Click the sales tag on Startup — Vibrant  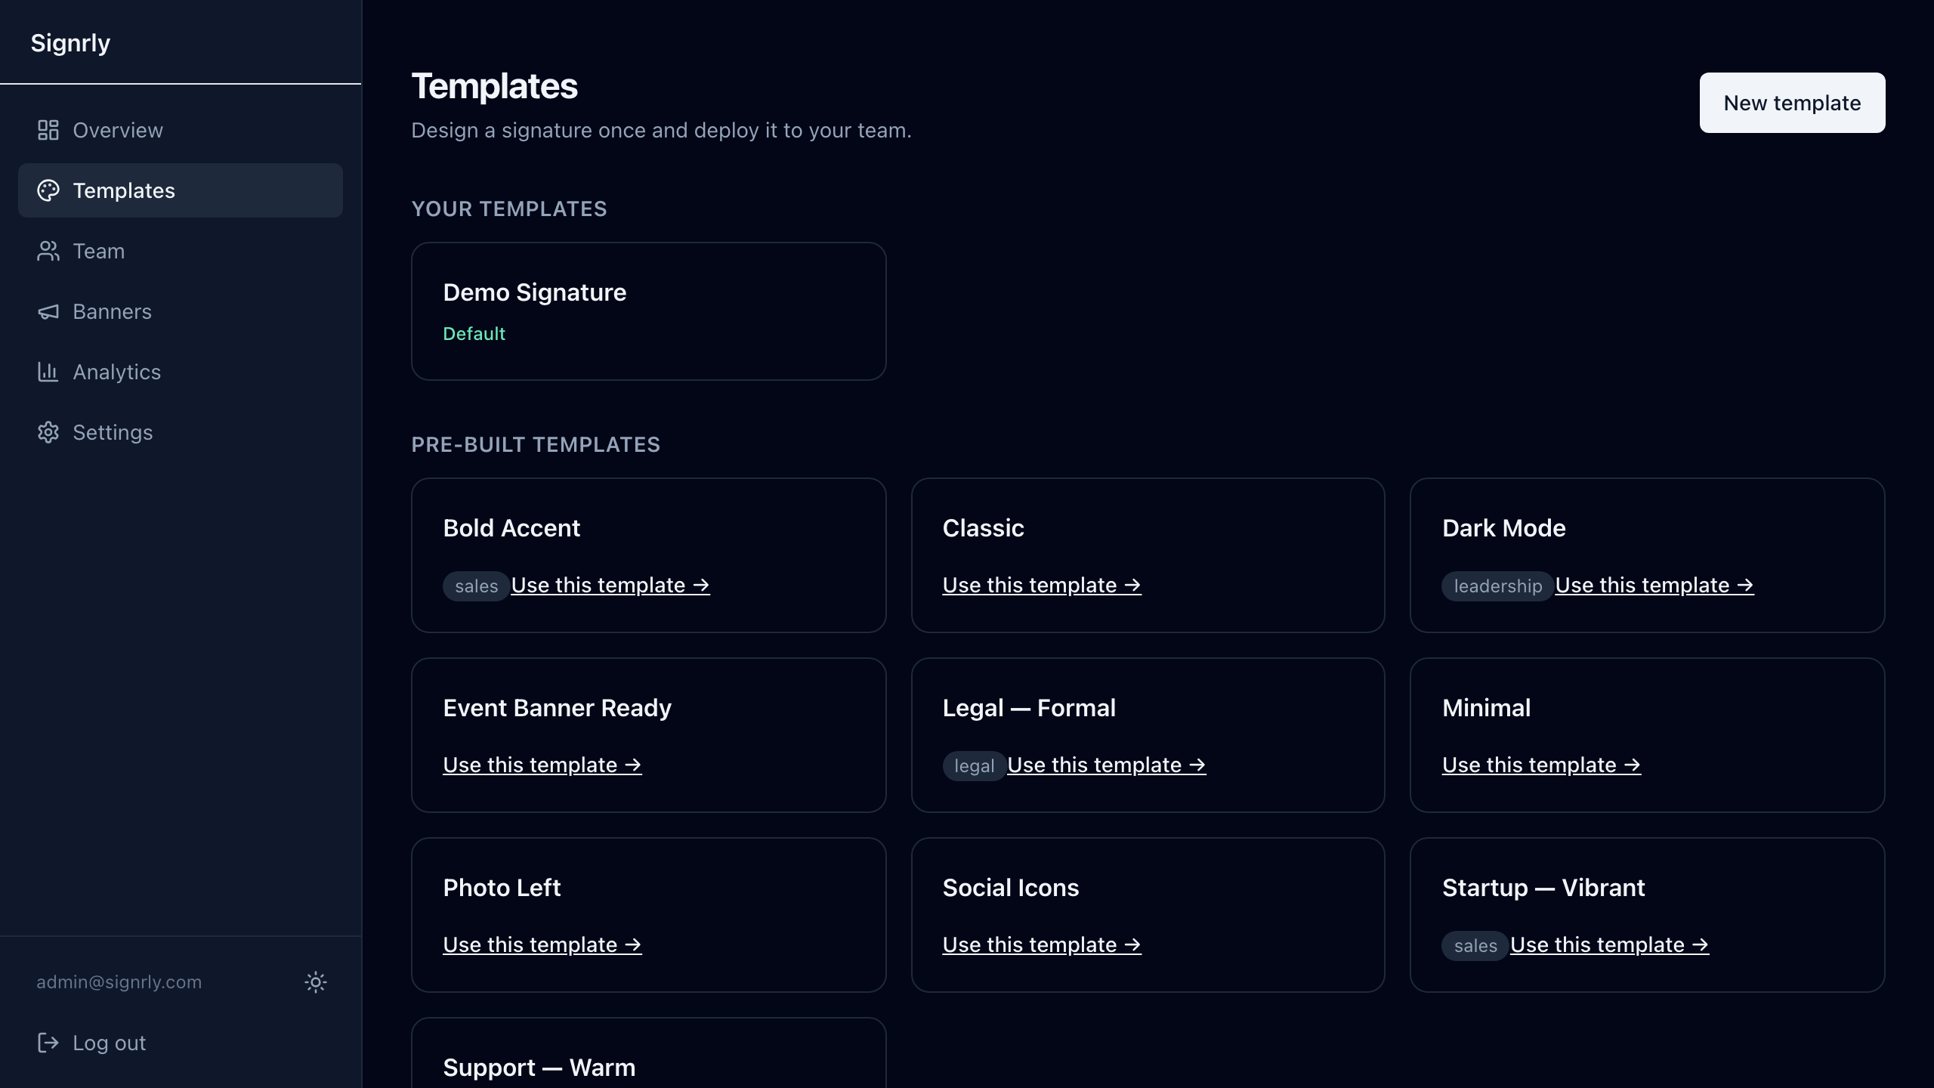tap(1475, 946)
